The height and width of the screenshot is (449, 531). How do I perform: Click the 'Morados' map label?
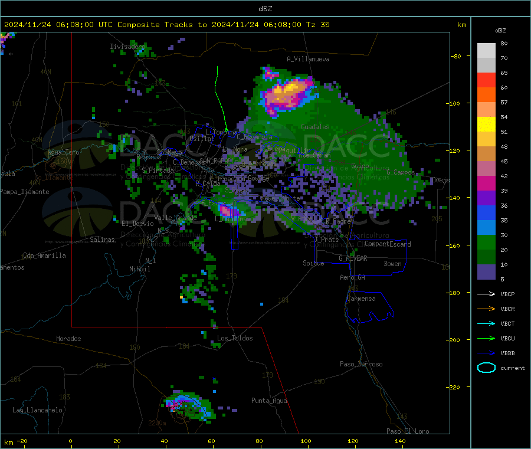tap(68, 339)
